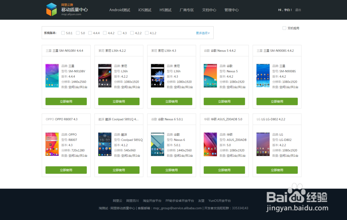
Task: Open the iOS测试 menu
Action: (x=145, y=10)
